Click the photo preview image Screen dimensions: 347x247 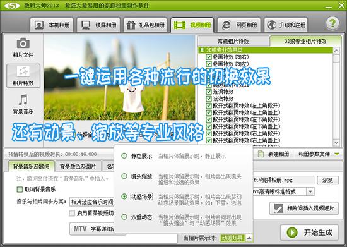[x=119, y=78]
